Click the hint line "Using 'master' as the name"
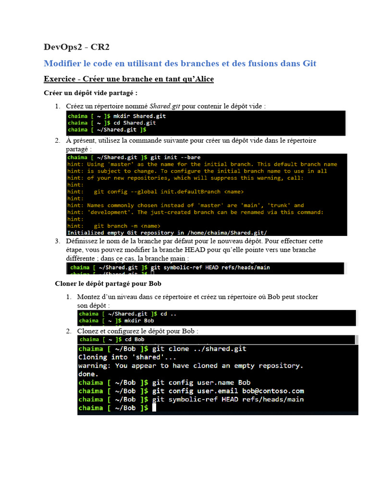 click(202, 164)
